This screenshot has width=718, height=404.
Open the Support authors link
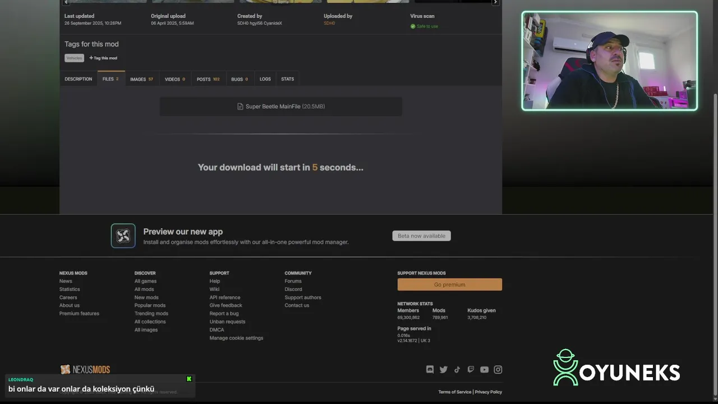pos(303,297)
